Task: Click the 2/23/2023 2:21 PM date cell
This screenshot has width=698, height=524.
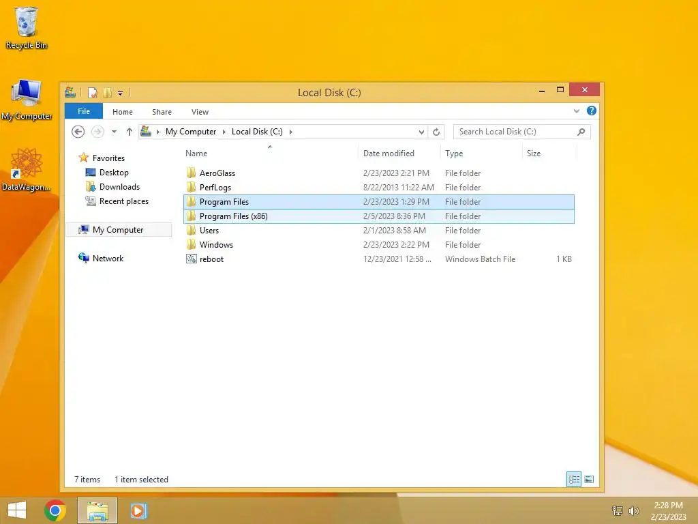Action: coord(396,173)
